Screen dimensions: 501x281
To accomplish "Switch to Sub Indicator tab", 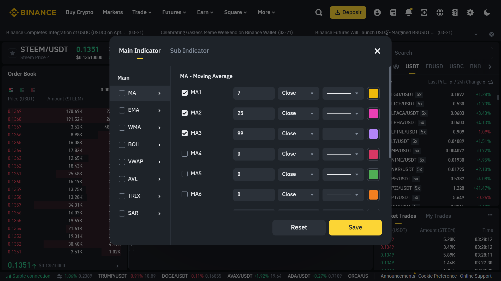I will click(x=189, y=51).
